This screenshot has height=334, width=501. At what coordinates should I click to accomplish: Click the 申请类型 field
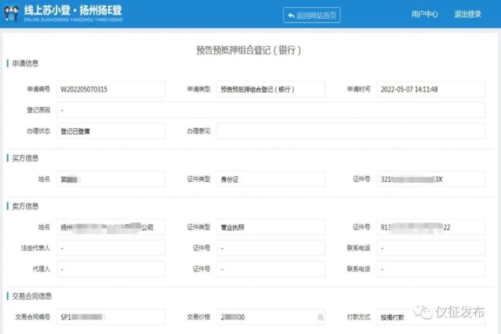(271, 89)
